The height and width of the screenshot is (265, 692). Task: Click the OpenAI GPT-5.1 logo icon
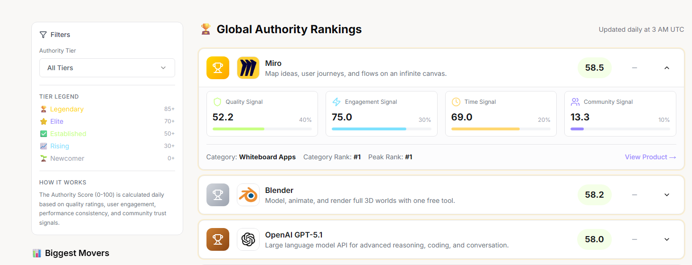click(x=248, y=239)
